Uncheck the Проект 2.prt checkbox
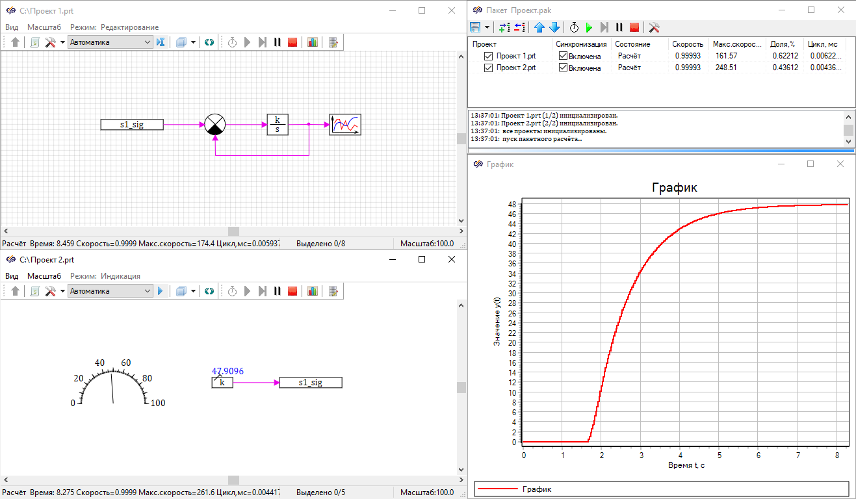 pyautogui.click(x=488, y=68)
